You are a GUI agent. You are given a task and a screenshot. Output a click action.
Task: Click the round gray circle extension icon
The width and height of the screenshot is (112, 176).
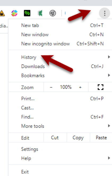point(53,13)
